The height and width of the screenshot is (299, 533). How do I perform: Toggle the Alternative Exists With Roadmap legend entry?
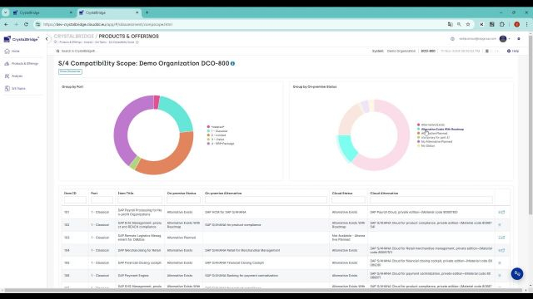pyautogui.click(x=441, y=130)
